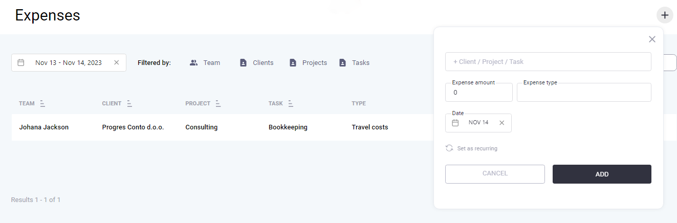The image size is (677, 223).
Task: Clear the Nov 13 - Nov 14 date range
Action: coord(116,62)
